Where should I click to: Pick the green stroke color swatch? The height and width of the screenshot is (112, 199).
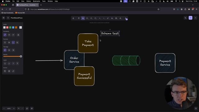10,27
